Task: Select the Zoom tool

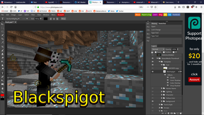Action: 2,92
